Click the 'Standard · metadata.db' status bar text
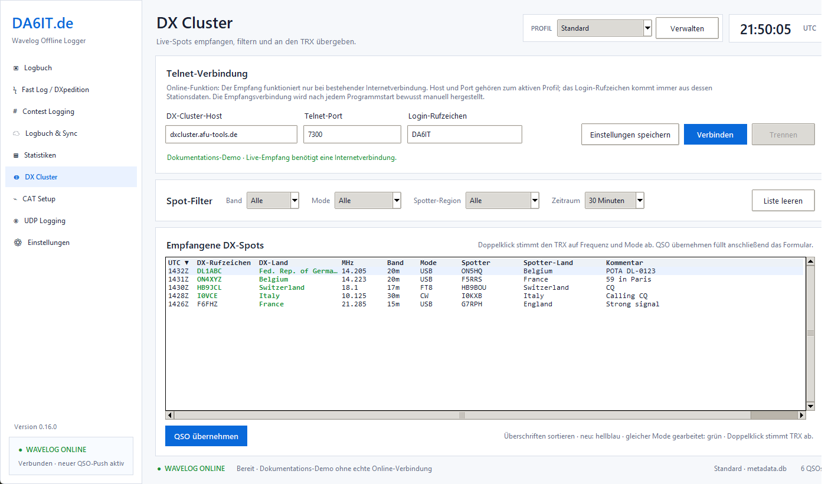Viewport: 838px width, 484px height. [750, 469]
